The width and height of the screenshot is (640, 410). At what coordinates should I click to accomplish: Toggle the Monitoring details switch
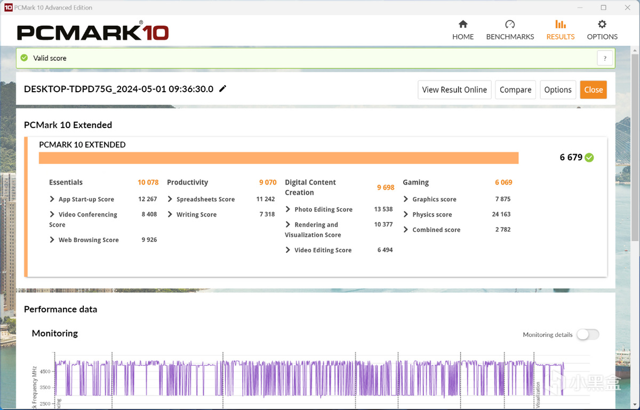pyautogui.click(x=588, y=334)
